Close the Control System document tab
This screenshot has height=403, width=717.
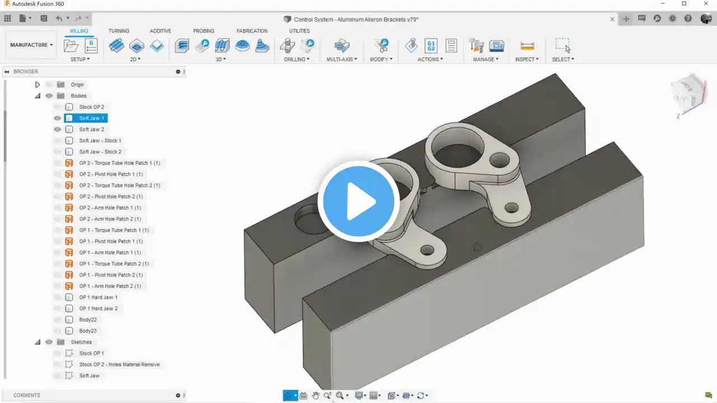(x=612, y=19)
